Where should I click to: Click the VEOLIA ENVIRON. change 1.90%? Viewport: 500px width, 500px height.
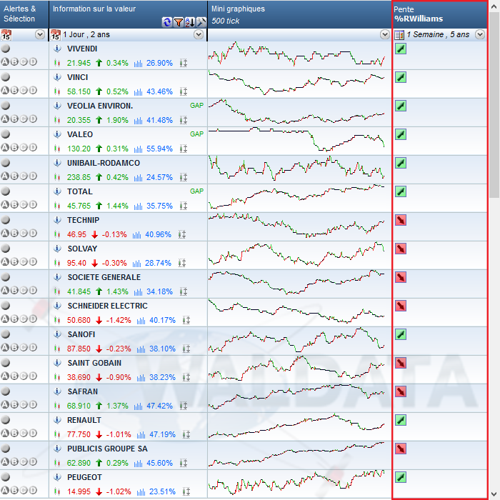[x=117, y=120]
